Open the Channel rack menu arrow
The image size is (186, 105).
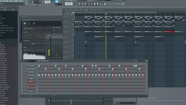[22, 61]
